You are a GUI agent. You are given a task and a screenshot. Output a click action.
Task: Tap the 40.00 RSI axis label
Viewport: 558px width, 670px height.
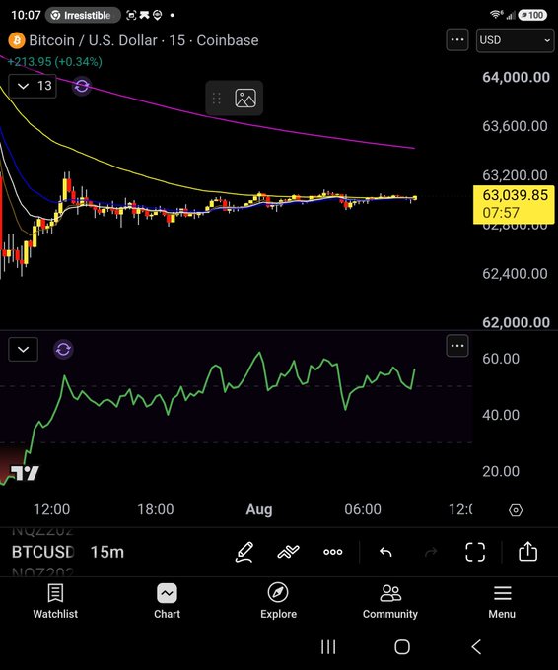(x=501, y=415)
